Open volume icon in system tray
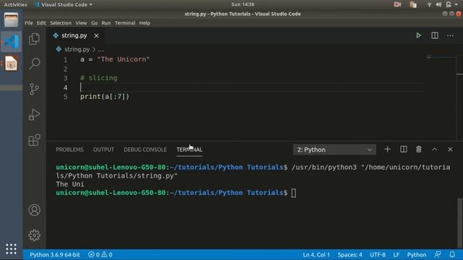This screenshot has width=463, height=260. [x=438, y=4]
